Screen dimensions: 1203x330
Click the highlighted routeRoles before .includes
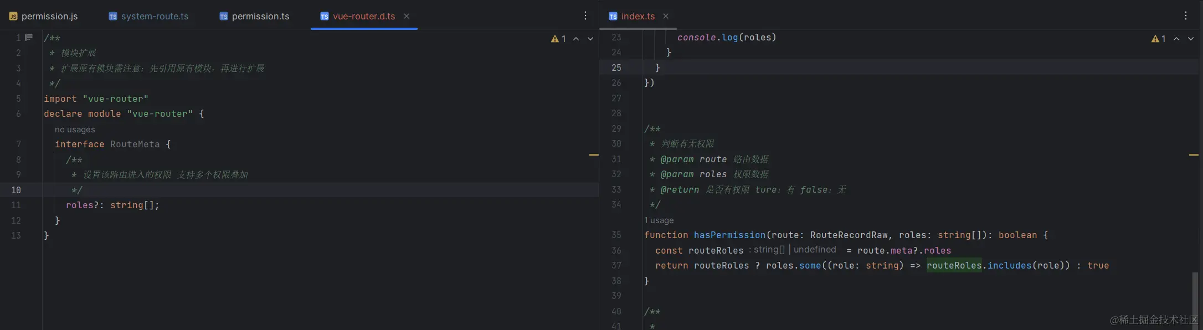point(954,266)
